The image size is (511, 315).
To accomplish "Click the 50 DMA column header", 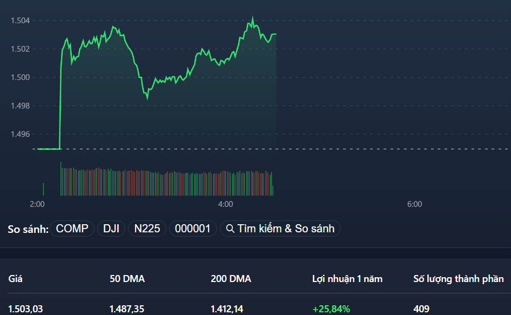I will pos(127,279).
